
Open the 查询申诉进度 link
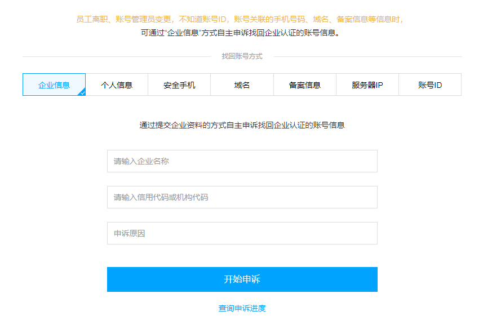point(242,308)
